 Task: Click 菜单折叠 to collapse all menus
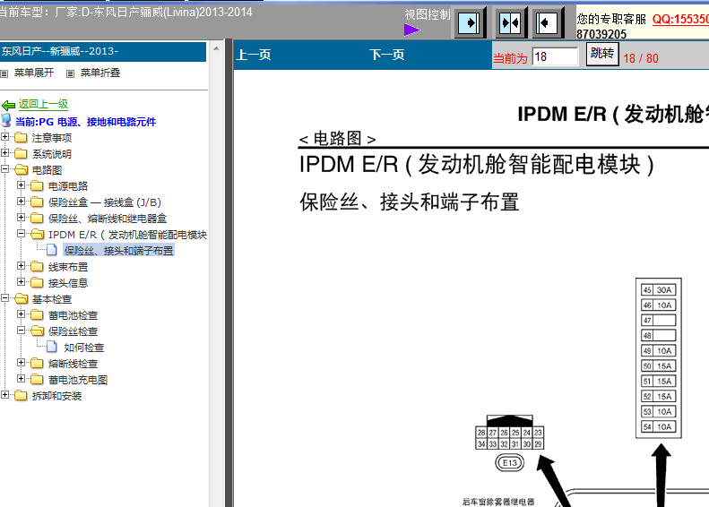point(100,73)
